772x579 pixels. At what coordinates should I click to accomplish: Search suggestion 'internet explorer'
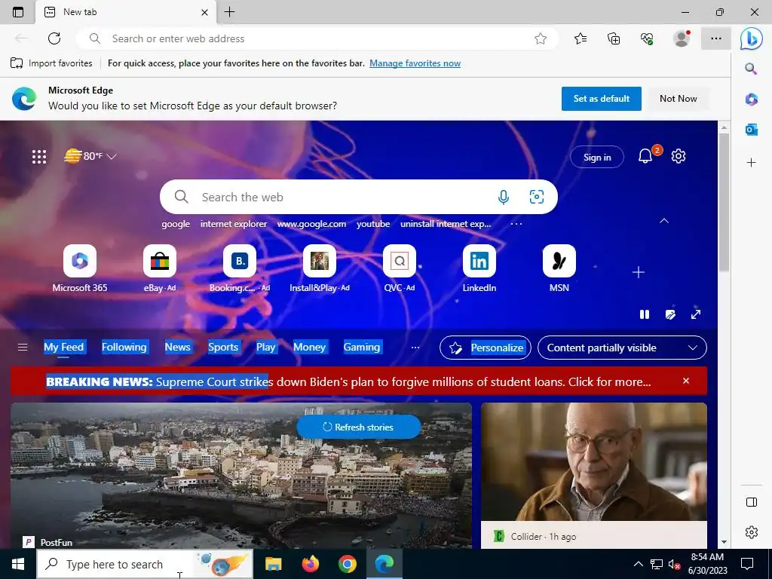pyautogui.click(x=234, y=224)
